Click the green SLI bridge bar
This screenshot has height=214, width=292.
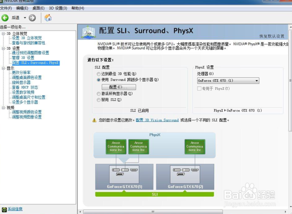(x=155, y=194)
